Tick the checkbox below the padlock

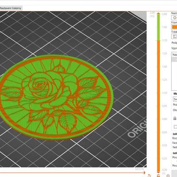(x=175, y=127)
